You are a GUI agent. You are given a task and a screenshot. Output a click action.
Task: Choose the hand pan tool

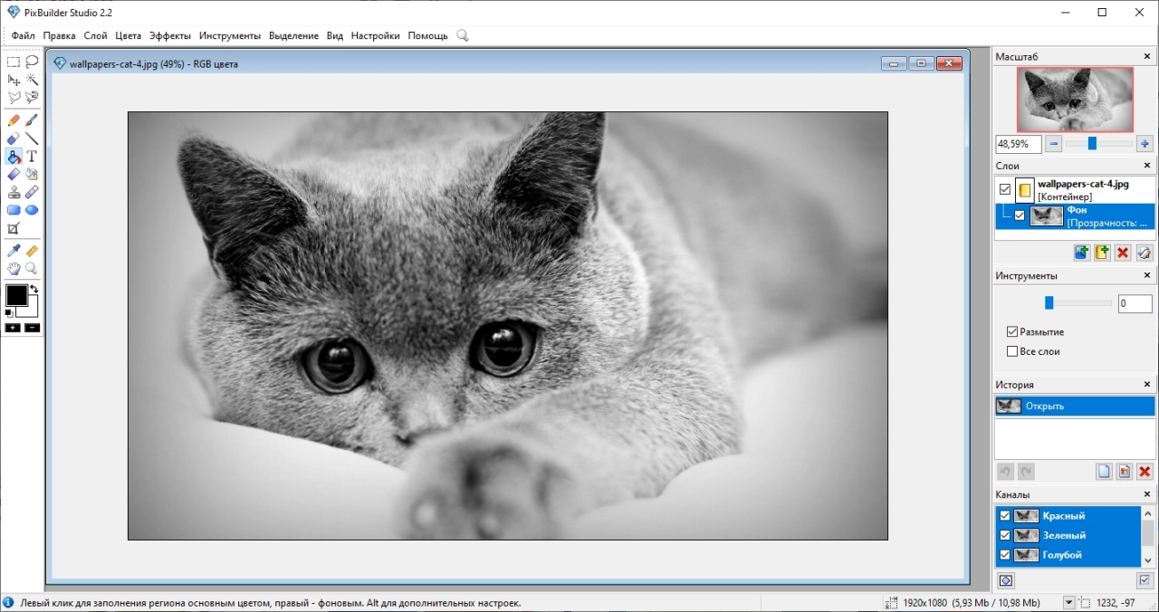(14, 269)
